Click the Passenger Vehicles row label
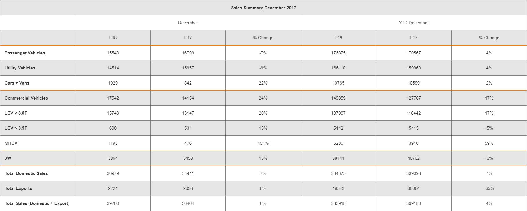This screenshot has height=211, width=527. (25, 53)
